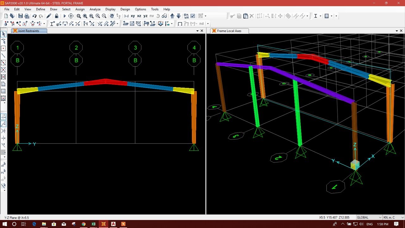Enable snap to grid intersections and points
The image size is (405, 228).
(4, 117)
